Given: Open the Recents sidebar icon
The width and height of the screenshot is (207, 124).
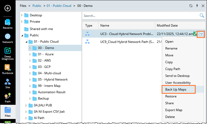Looking at the screenshot, I should [x=8, y=24].
